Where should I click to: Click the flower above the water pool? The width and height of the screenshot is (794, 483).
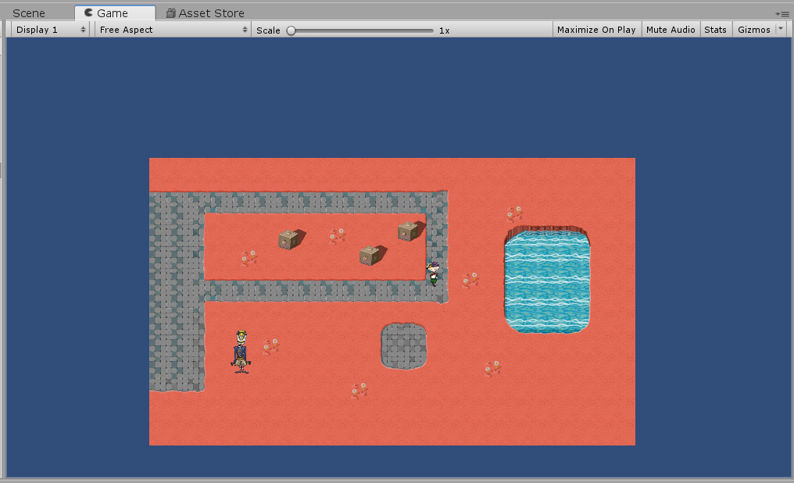click(514, 213)
